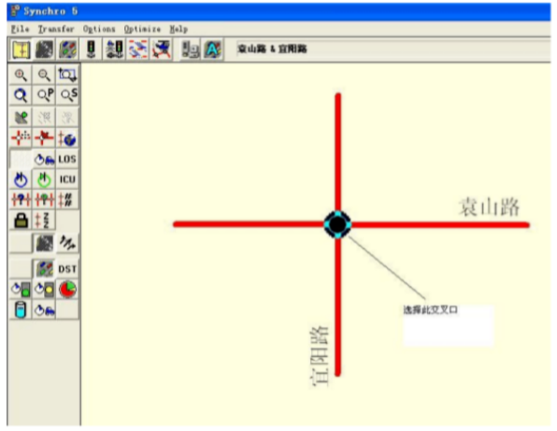557x431 pixels.
Task: Select the Zoom In magnifier tool
Action: pyautogui.click(x=21, y=75)
